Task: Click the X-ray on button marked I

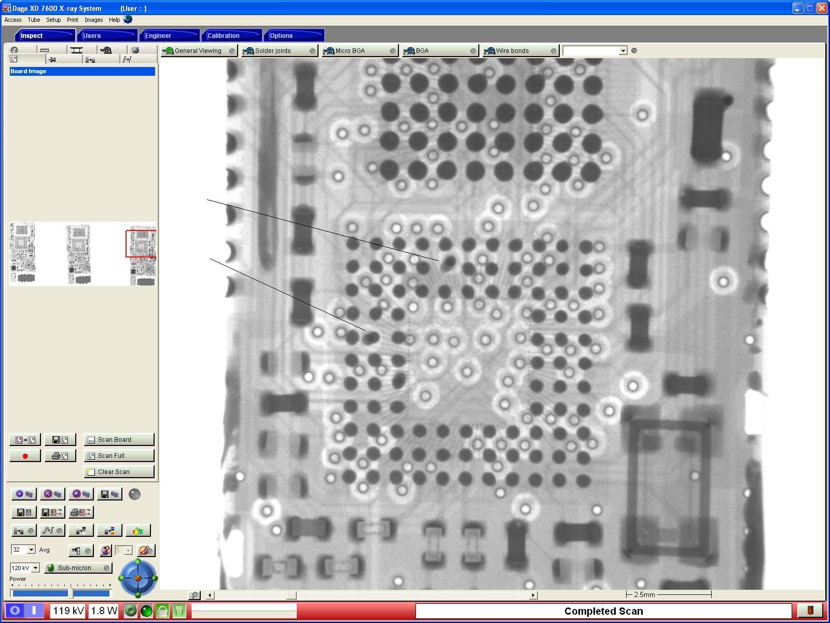Action: click(34, 611)
